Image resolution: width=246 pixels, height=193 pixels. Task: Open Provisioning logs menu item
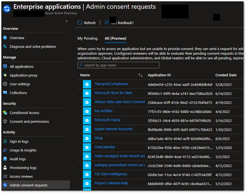(23, 168)
